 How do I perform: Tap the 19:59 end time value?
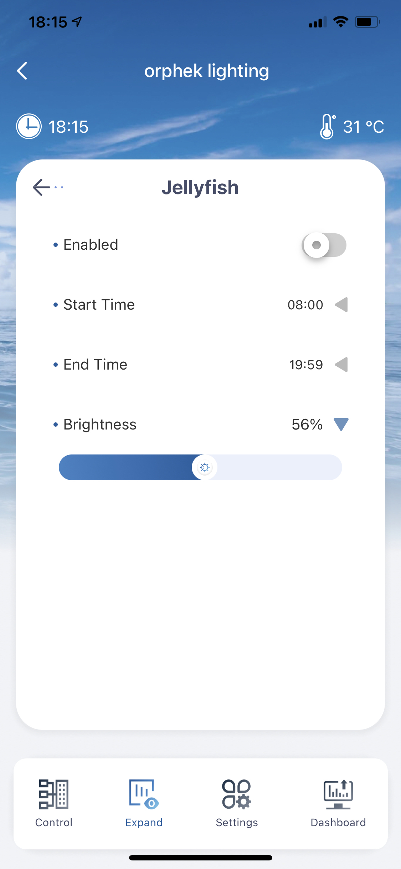point(306,365)
